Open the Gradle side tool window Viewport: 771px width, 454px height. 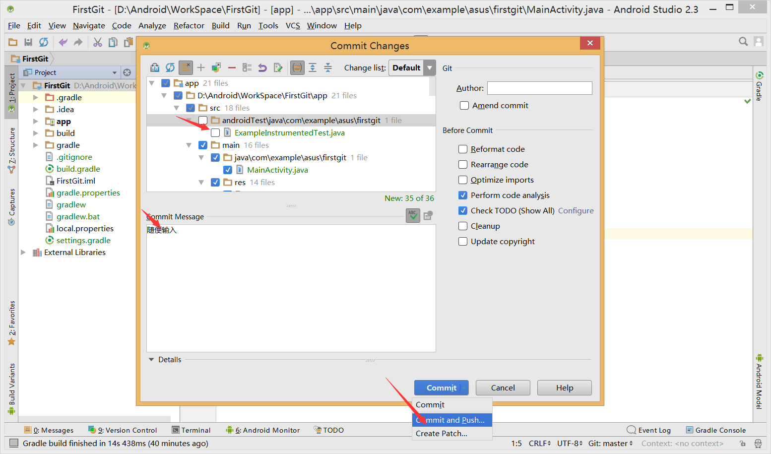click(x=759, y=86)
